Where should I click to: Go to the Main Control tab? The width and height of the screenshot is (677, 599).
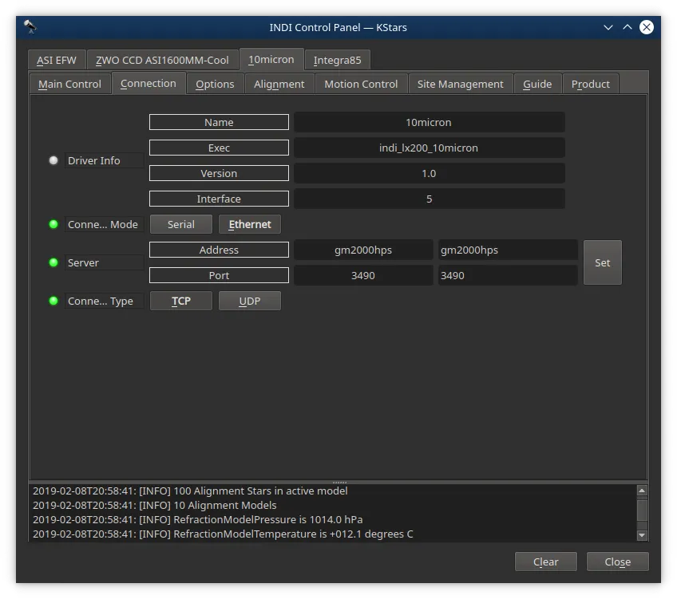(x=69, y=84)
